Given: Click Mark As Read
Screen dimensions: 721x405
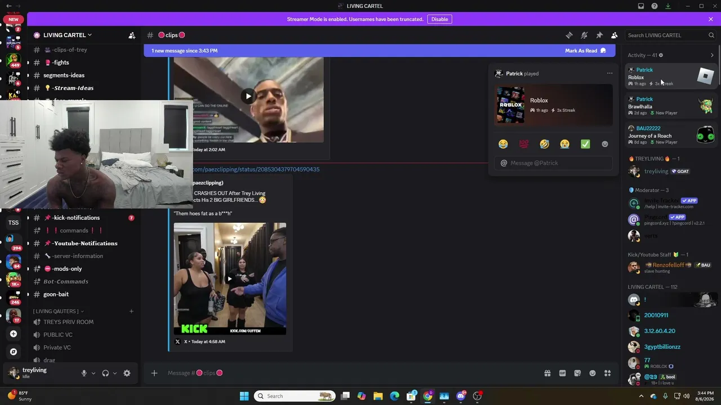Looking at the screenshot, I should [x=586, y=51].
